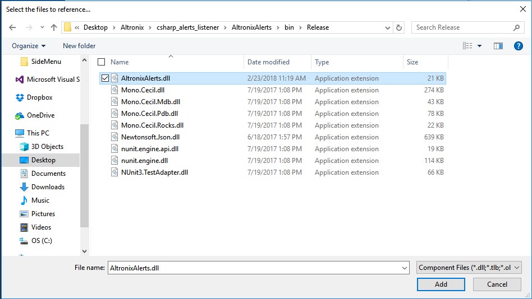Open the Organize dropdown menu
Image resolution: width=532 pixels, height=299 pixels.
coord(29,46)
